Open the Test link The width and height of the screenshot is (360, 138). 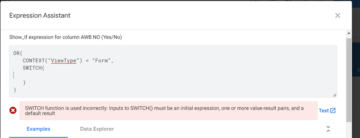coord(324,111)
